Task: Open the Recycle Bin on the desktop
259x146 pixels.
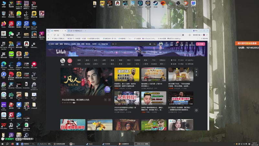Action: [x=4, y=14]
